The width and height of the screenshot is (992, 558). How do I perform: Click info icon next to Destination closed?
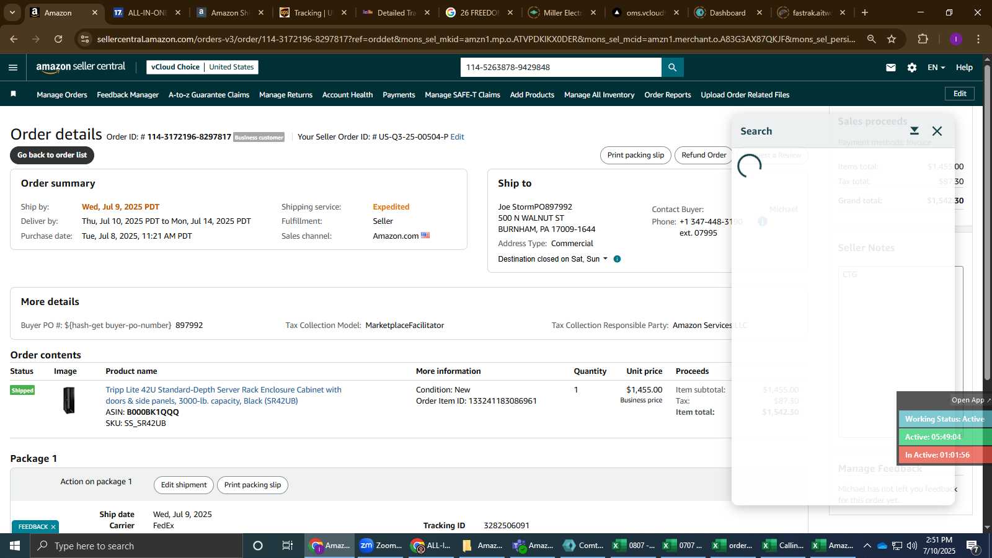617,259
